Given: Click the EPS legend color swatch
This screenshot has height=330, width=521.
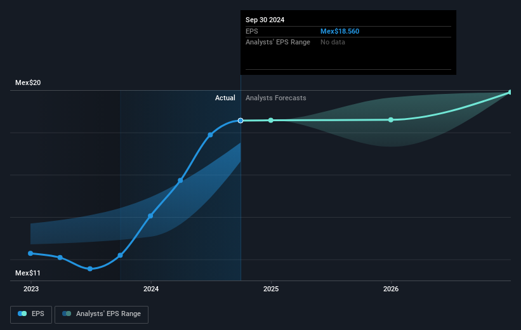Looking at the screenshot, I should pyautogui.click(x=22, y=313).
